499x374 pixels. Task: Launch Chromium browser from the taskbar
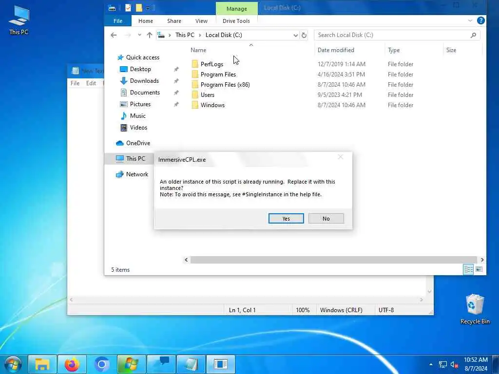[101, 364]
